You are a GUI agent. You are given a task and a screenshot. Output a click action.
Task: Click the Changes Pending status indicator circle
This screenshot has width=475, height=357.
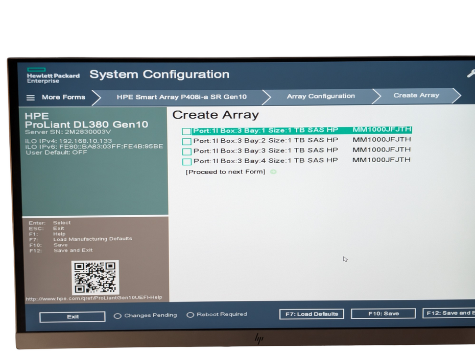point(117,315)
